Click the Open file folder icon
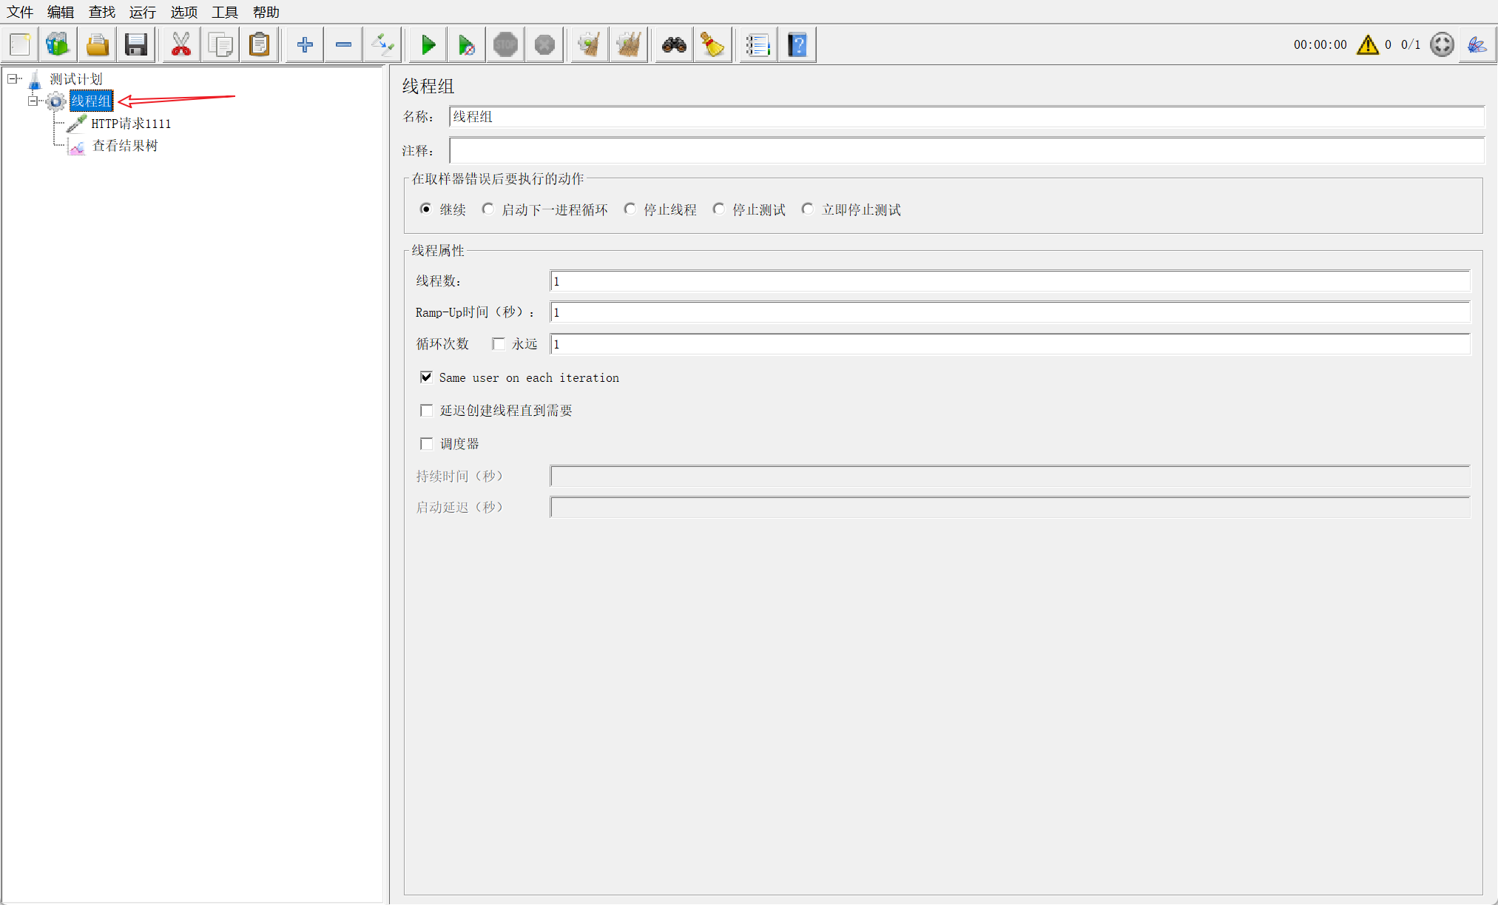The image size is (1498, 905). pyautogui.click(x=97, y=44)
